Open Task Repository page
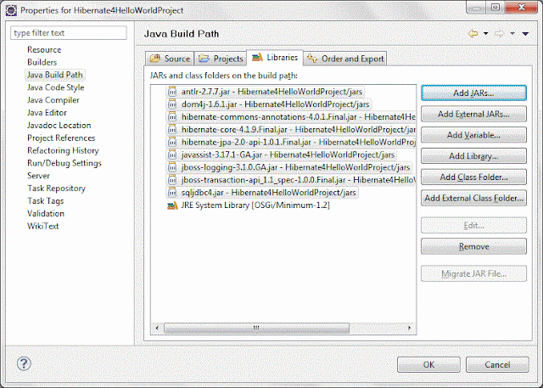The image size is (543, 388). 56,188
